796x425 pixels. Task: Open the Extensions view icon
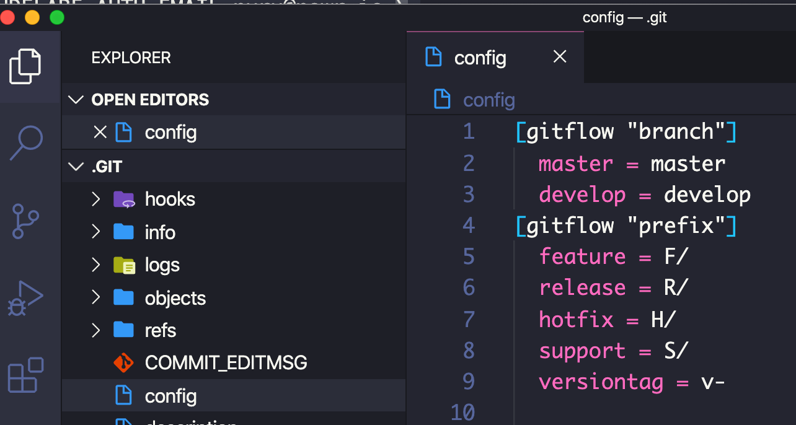25,375
